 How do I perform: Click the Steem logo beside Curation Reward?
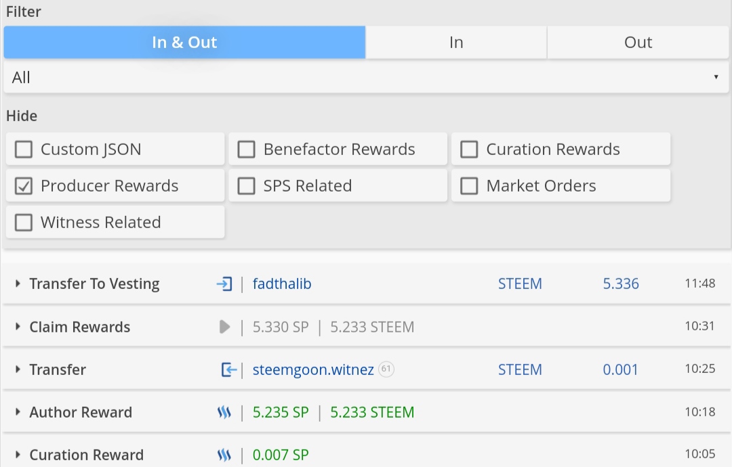coord(224,455)
